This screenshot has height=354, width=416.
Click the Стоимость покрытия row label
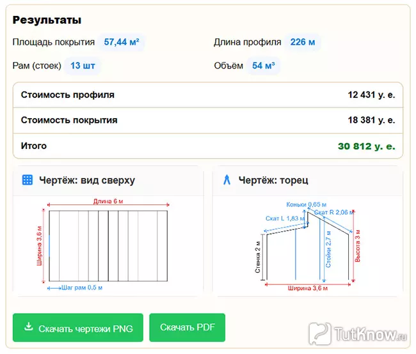point(69,120)
